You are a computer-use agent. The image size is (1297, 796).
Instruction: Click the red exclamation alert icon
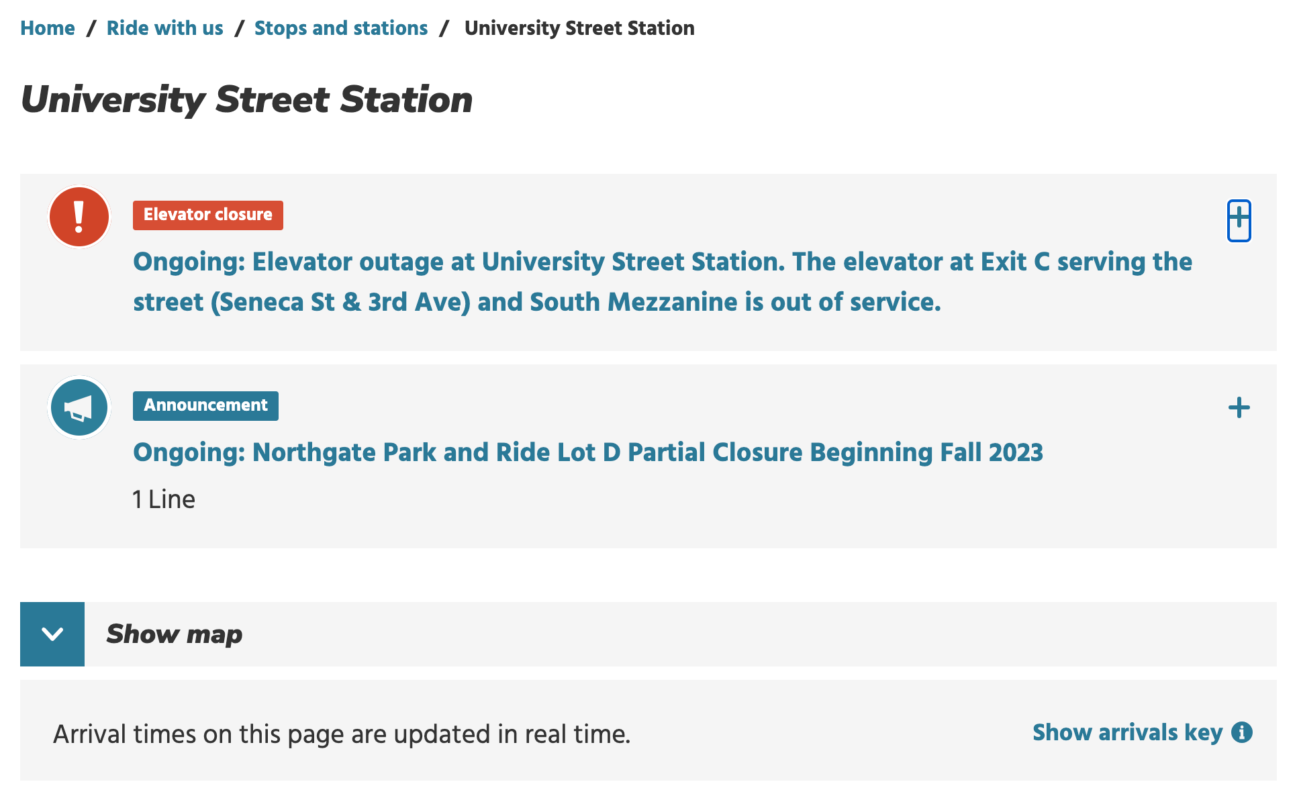pos(79,217)
